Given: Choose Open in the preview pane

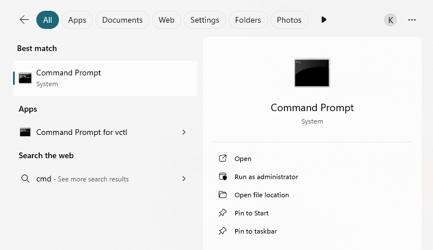Looking at the screenshot, I should pos(312,159).
